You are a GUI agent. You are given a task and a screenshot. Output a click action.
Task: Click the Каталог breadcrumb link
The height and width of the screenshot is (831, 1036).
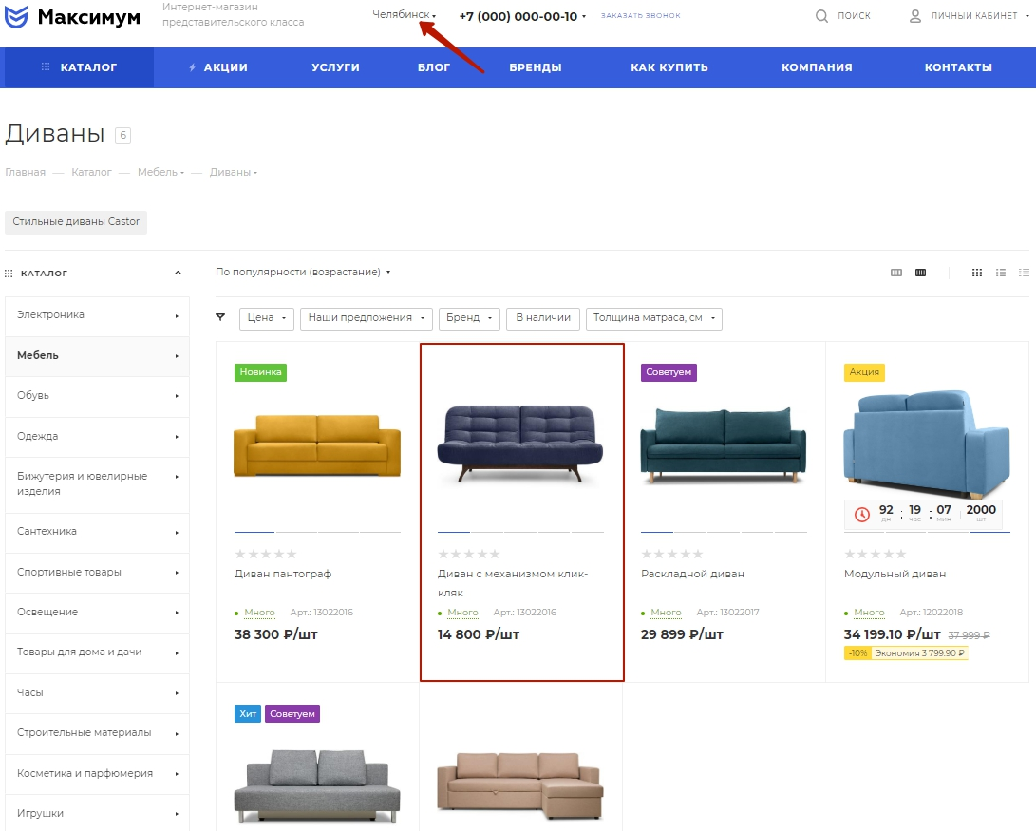(91, 173)
